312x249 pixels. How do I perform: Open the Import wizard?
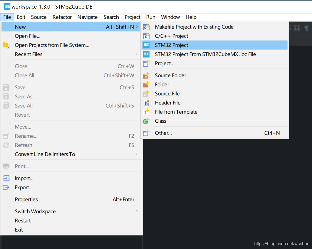pyautogui.click(x=24, y=178)
